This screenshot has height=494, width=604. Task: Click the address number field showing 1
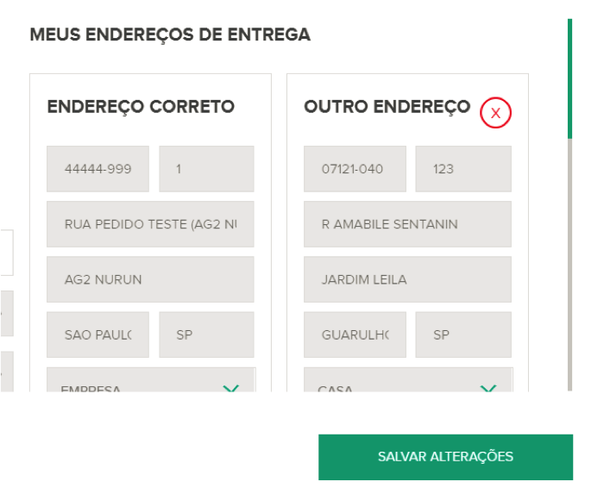pyautogui.click(x=206, y=169)
